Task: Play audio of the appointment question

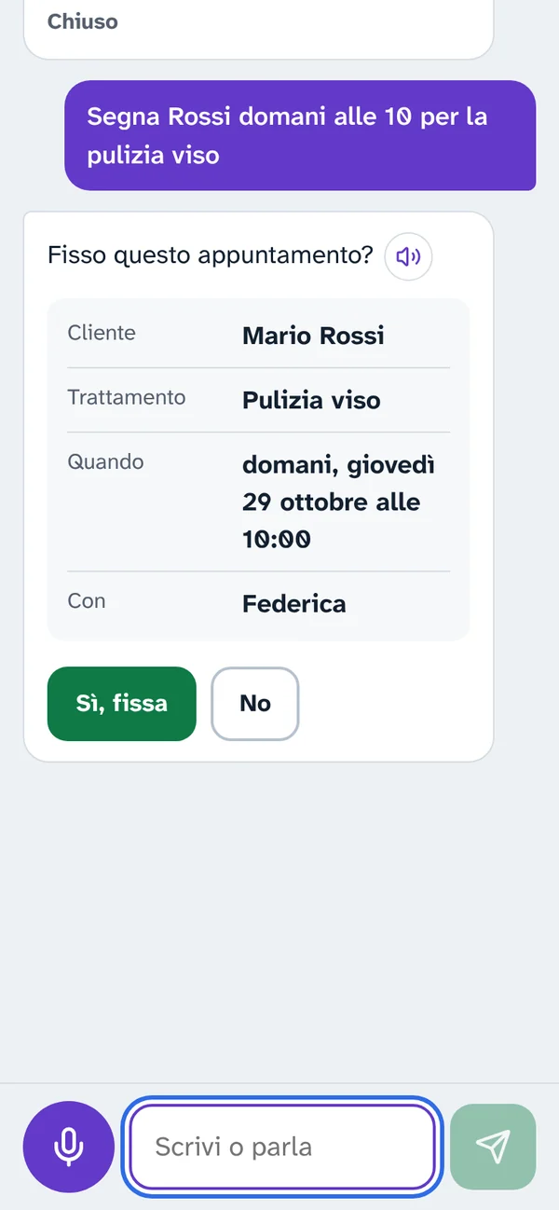Action: [x=408, y=256]
